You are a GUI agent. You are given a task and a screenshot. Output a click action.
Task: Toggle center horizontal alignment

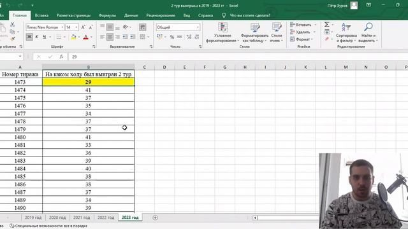(x=110, y=37)
